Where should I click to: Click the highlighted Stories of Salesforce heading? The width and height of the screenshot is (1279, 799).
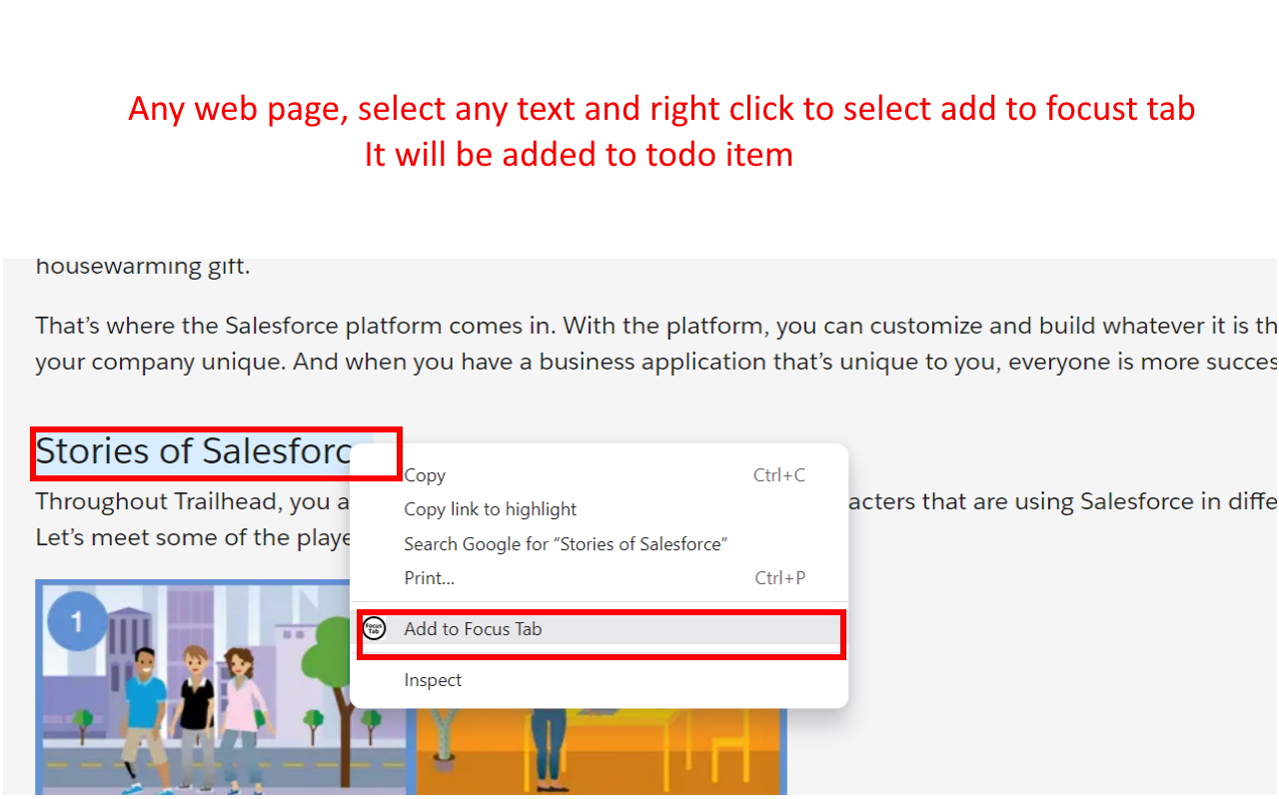[194, 451]
